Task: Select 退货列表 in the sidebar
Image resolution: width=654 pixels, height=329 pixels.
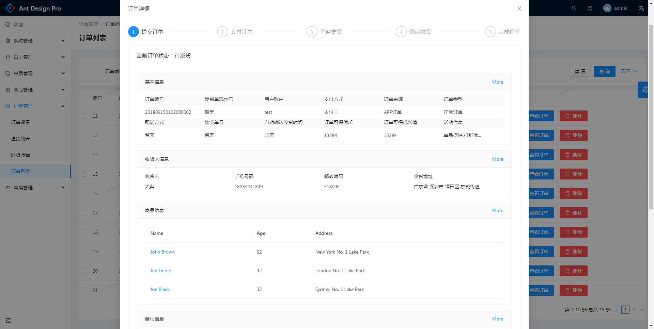Action: pos(20,138)
